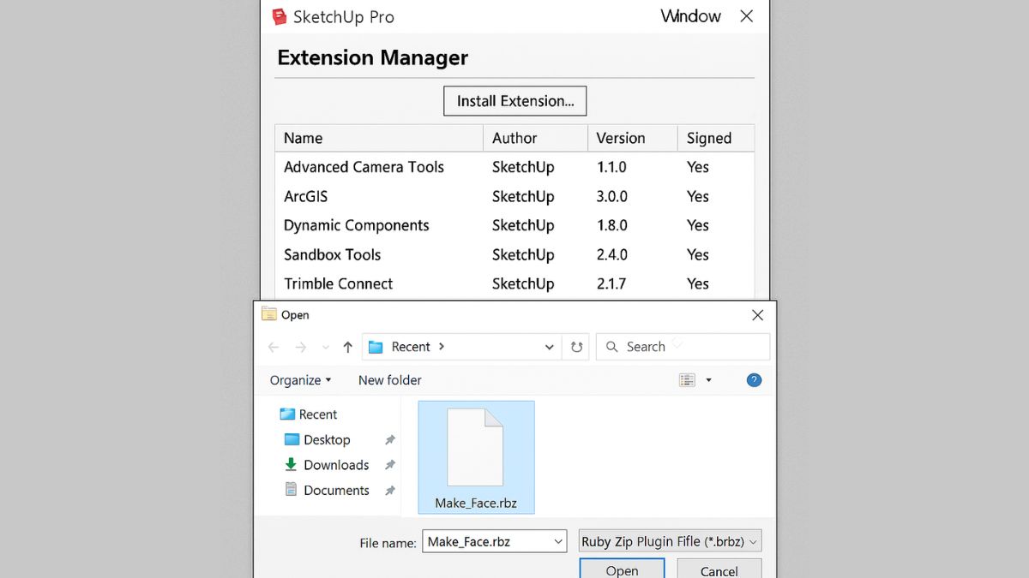Image resolution: width=1029 pixels, height=578 pixels.
Task: Sort extensions by Version column
Action: (x=632, y=138)
